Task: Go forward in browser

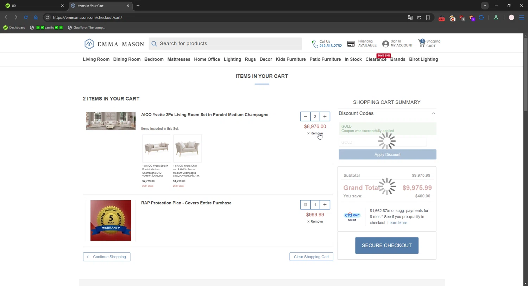Action: (16, 17)
